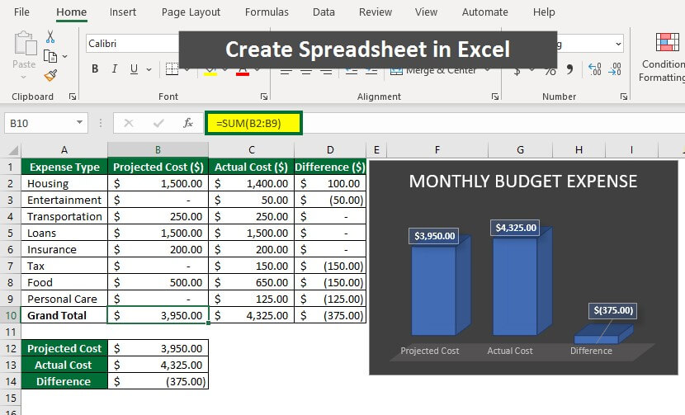Screen dimensions: 685x415
Task: Open Font settings dialog launcher
Action: coord(264,97)
